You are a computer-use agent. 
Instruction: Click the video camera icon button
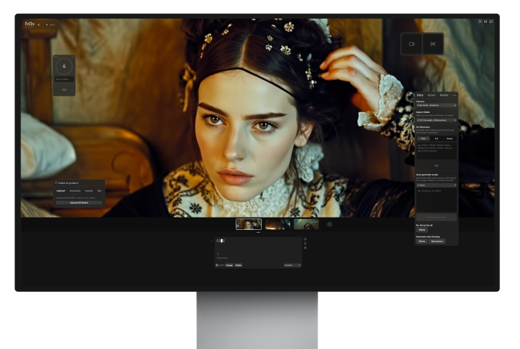pos(412,44)
